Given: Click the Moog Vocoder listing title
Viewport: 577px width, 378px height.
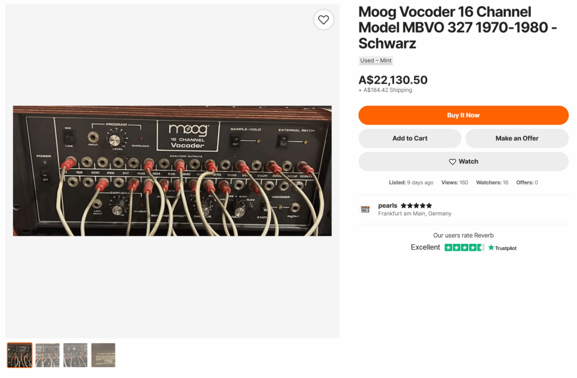Looking at the screenshot, I should (458, 28).
